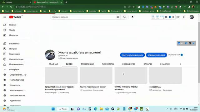
Task: Click the Facebook icon on channel banner
Action: (186, 43)
